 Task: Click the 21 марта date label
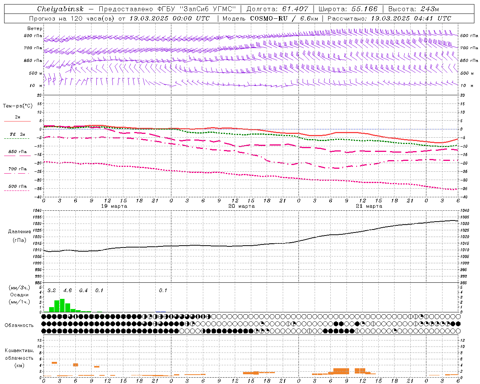point(369,206)
